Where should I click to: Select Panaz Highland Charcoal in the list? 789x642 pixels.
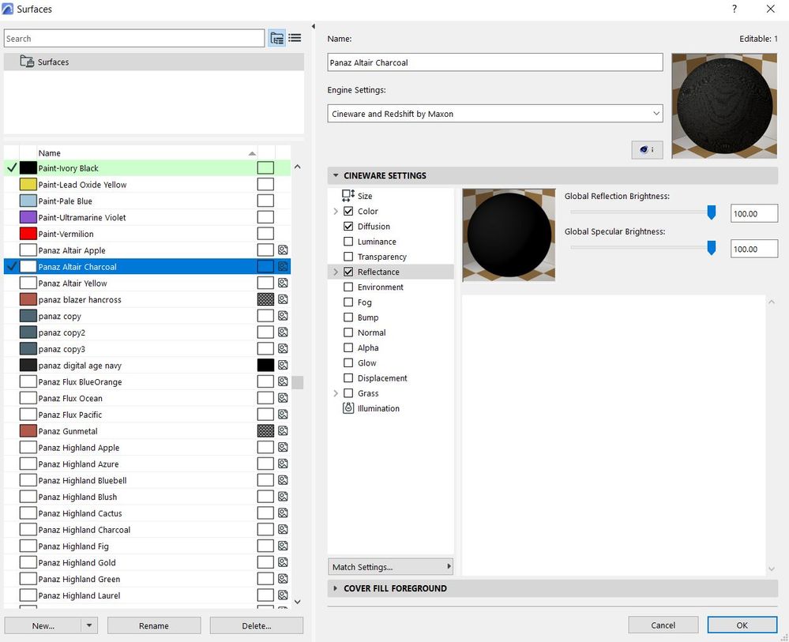pos(85,530)
